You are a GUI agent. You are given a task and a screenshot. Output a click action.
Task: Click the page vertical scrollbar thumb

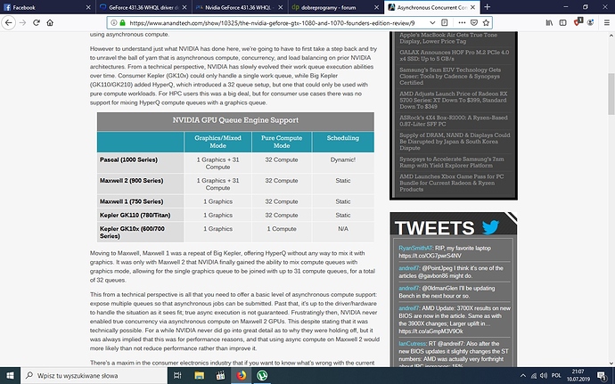611,93
